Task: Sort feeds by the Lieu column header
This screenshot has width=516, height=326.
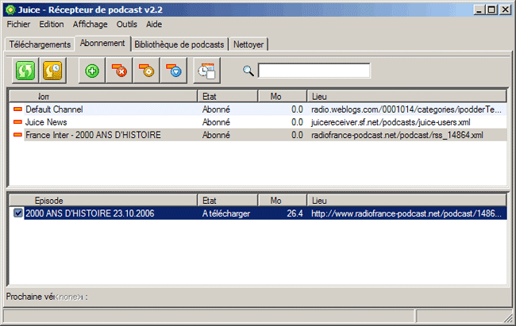Action: click(406, 97)
